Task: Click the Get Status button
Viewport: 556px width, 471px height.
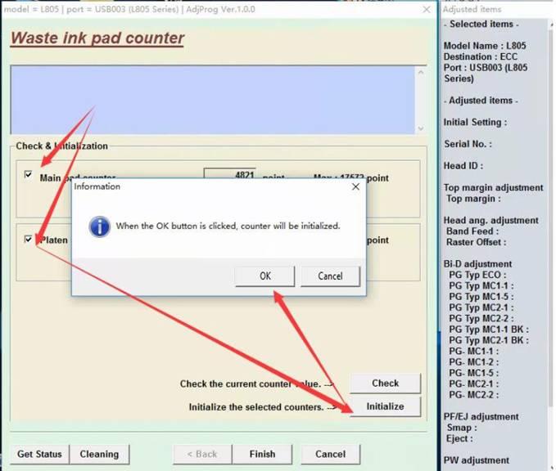Action: (x=39, y=454)
